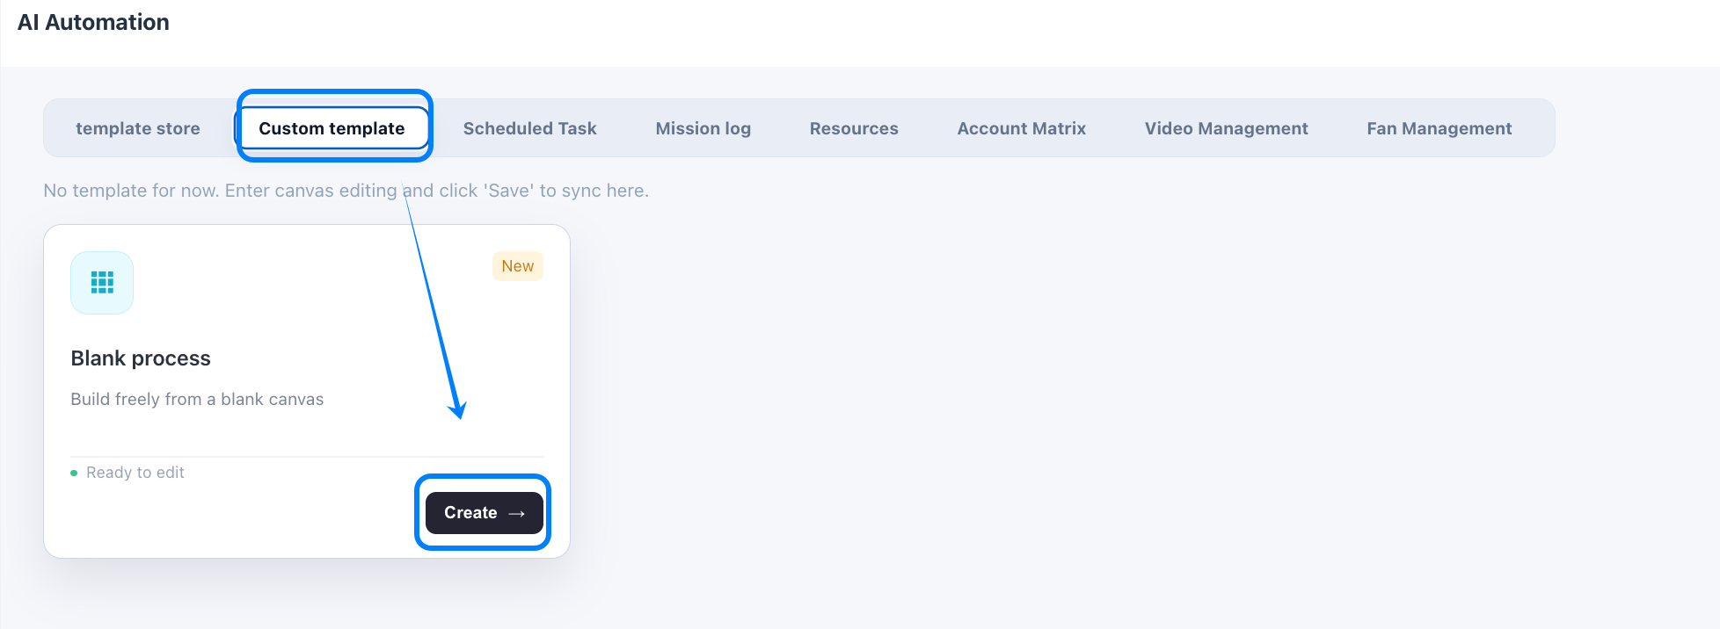Click the Blank process card title

(x=141, y=358)
